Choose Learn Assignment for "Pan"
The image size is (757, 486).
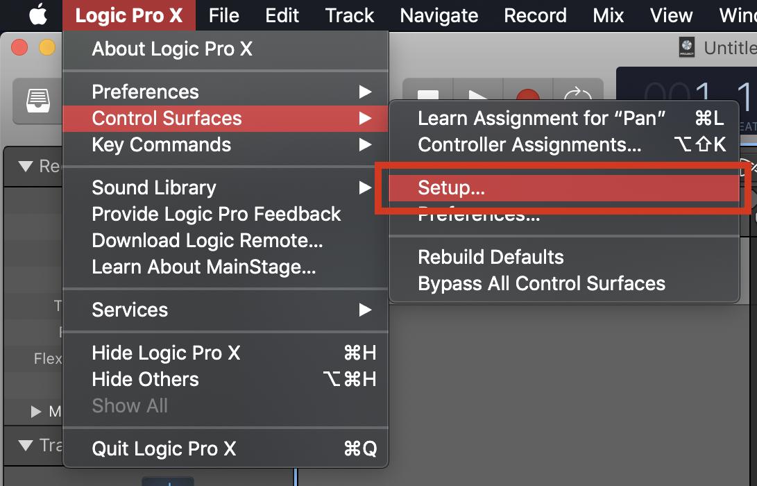tap(564, 118)
